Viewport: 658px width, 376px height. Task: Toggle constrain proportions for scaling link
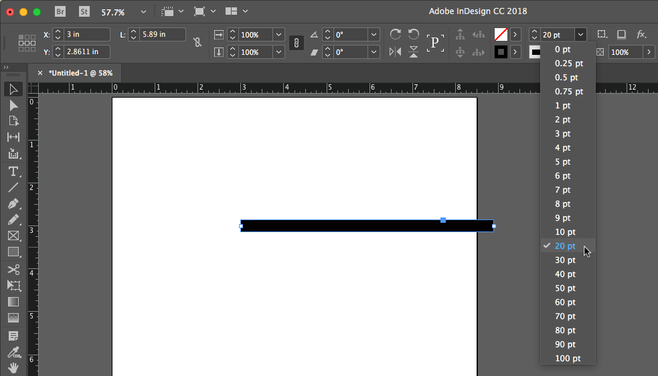pos(296,43)
